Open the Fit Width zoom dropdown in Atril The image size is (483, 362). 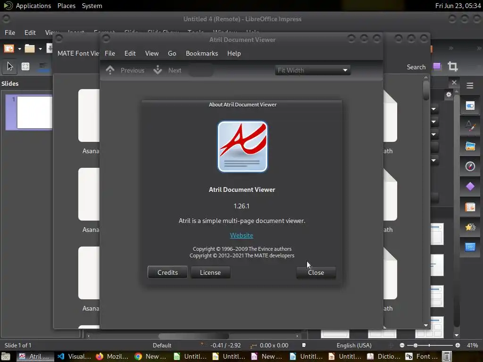point(312,70)
